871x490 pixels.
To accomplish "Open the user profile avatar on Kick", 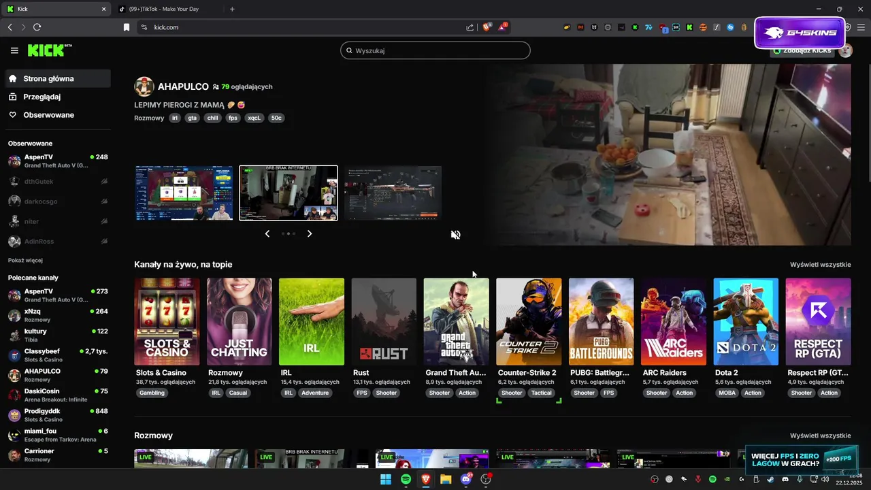I will click(845, 50).
